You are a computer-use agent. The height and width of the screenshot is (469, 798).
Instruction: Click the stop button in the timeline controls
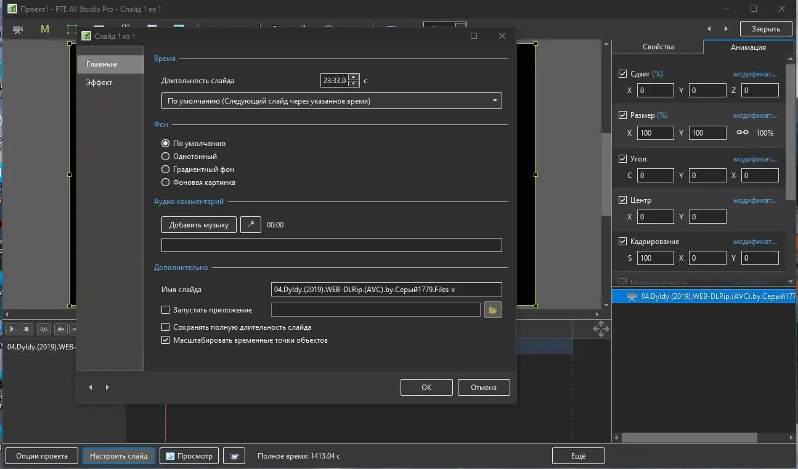point(27,329)
